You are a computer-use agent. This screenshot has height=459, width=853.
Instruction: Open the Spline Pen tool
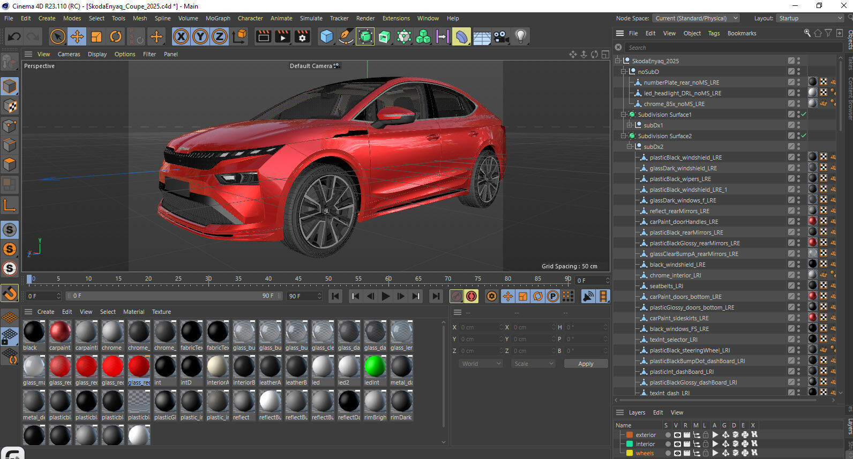point(346,36)
